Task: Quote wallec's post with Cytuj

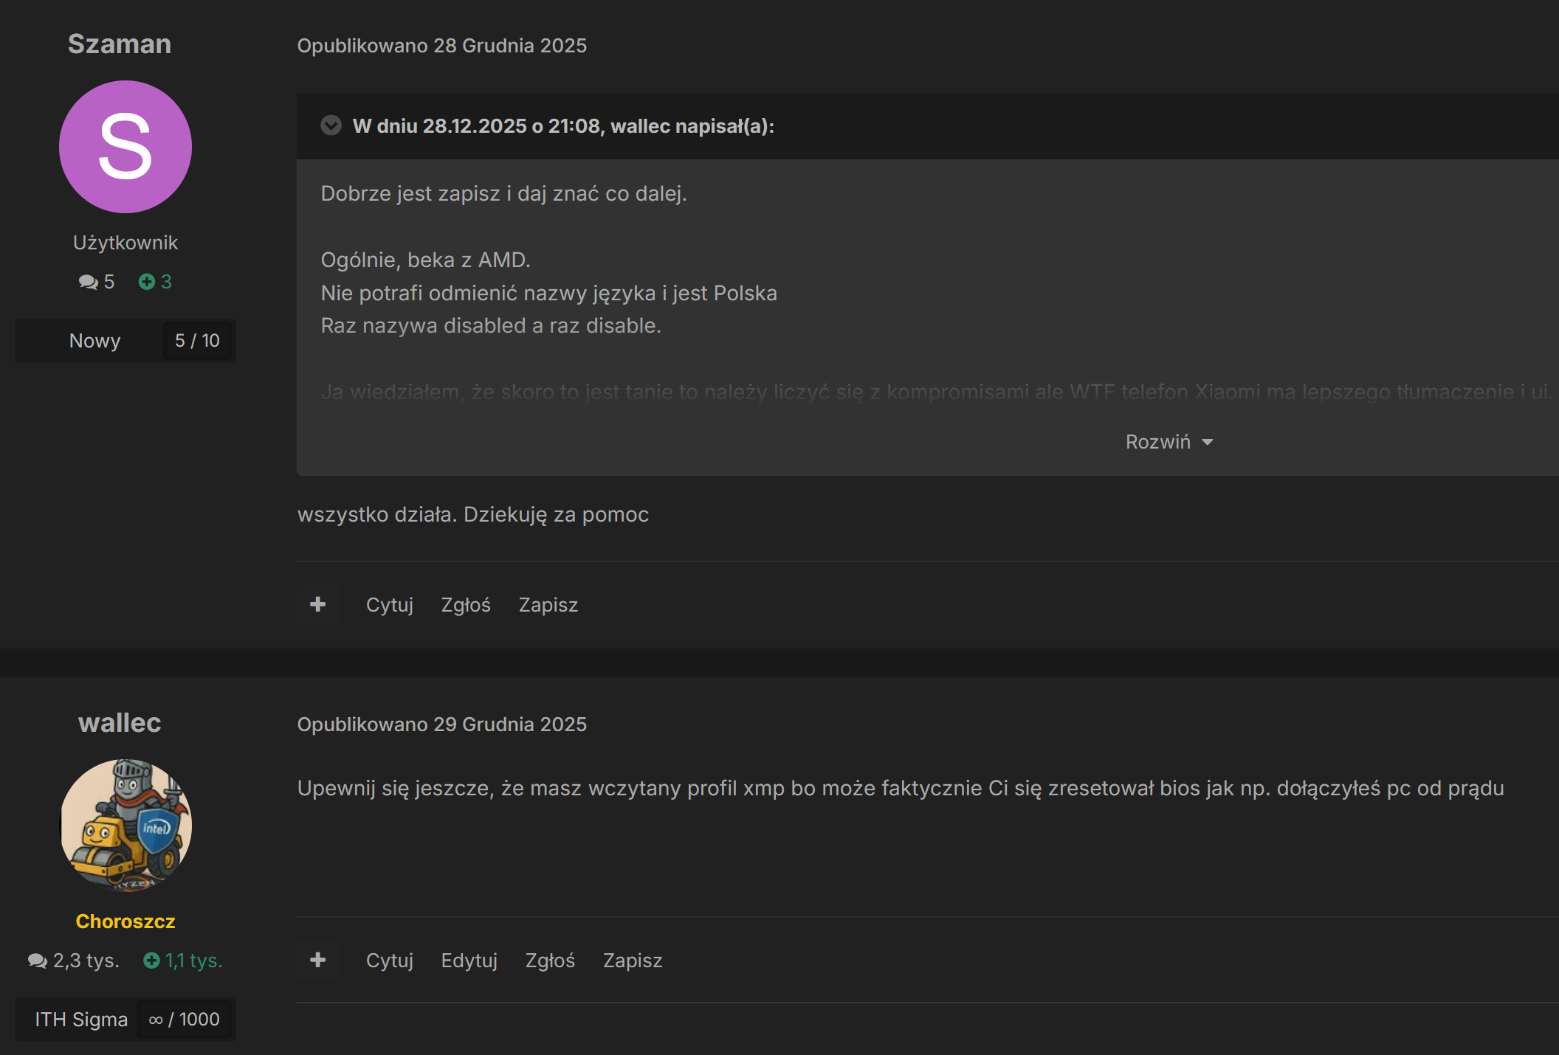Action: click(x=389, y=961)
